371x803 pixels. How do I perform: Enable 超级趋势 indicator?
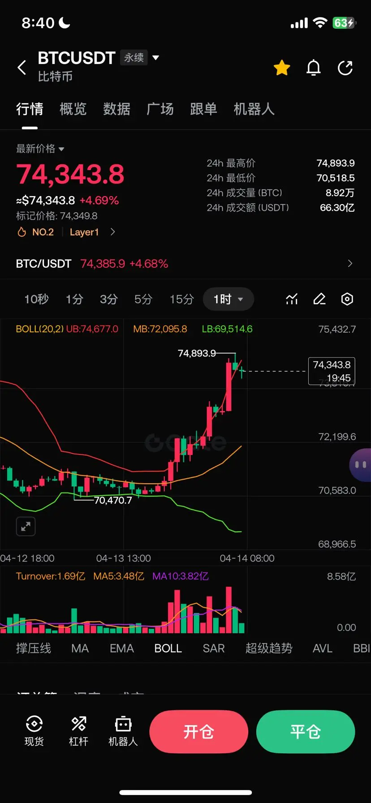point(269,648)
